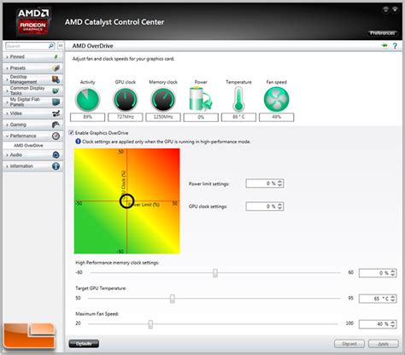Image resolution: width=405 pixels, height=355 pixels.
Task: Click the AMD Radeon Graphics logo
Action: [x=33, y=21]
